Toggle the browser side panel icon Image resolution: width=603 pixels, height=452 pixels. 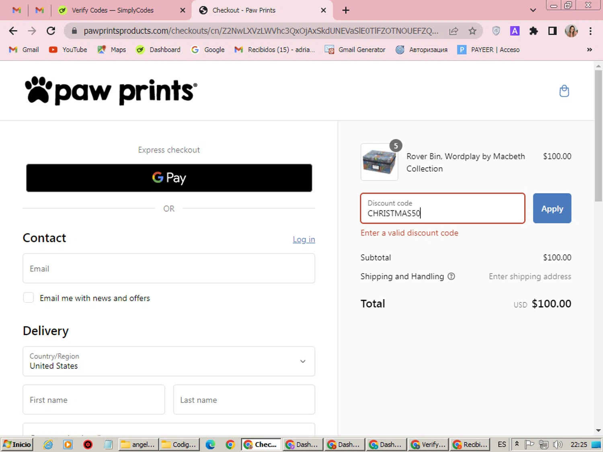click(552, 31)
